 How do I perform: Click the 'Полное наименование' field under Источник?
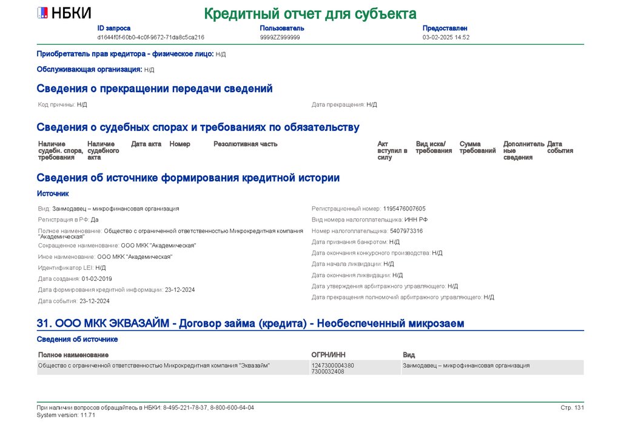coord(170,233)
